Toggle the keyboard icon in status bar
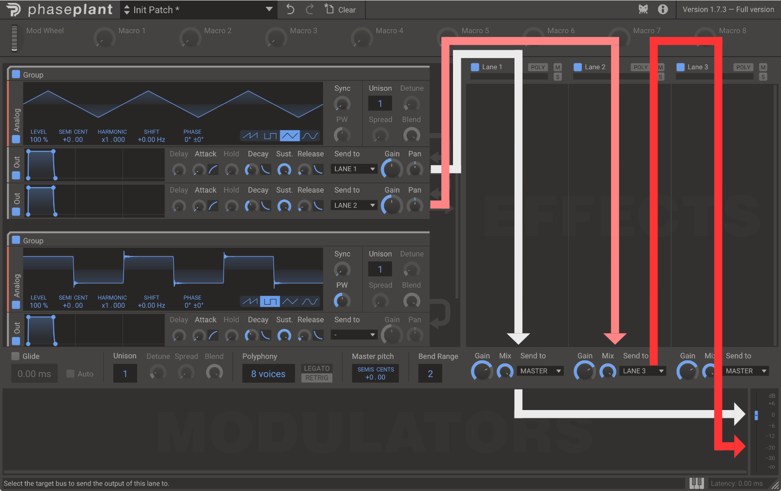The height and width of the screenshot is (491, 781). 697,483
